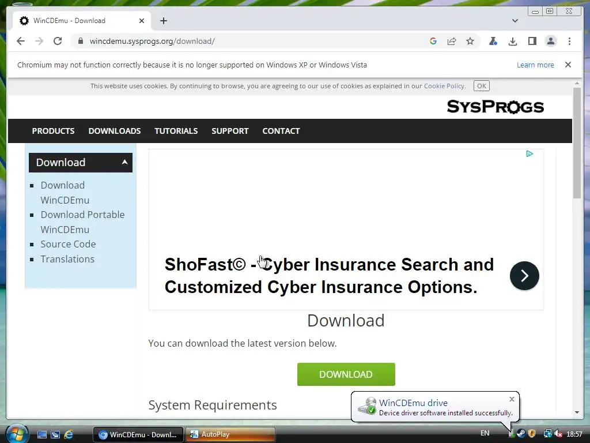This screenshot has height=443, width=590.
Task: Toggle the browser side panel
Action: pyautogui.click(x=532, y=41)
